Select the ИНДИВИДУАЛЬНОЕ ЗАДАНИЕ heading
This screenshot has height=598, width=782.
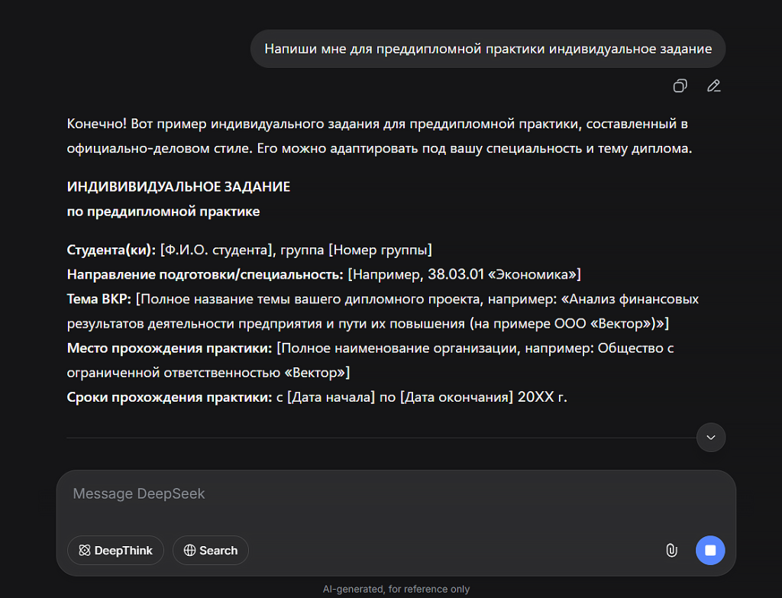178,186
